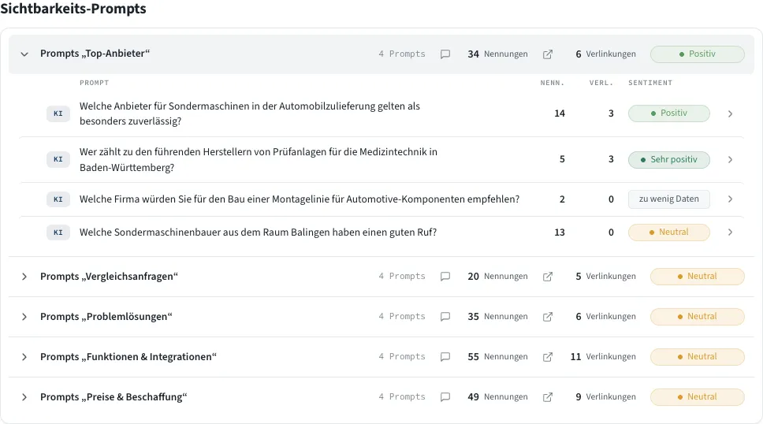Click Nennungen value 13 of Balingen prompt

[x=560, y=232]
